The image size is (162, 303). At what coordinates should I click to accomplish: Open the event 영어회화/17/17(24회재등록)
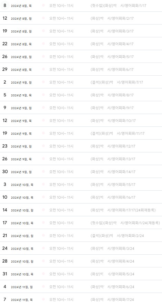pos(123,210)
